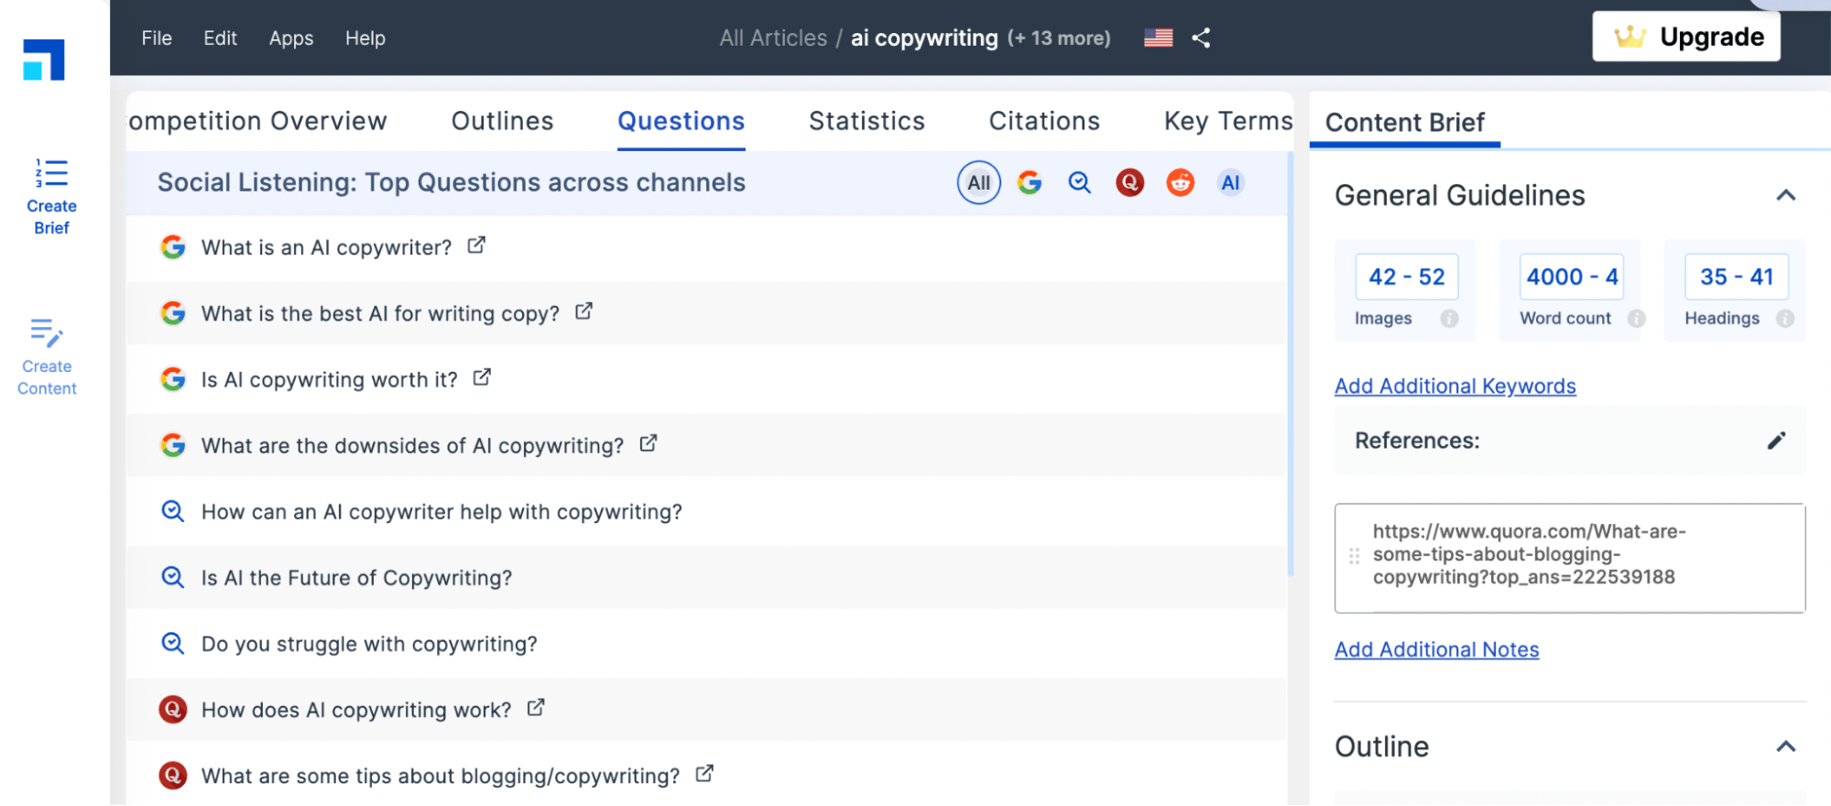Click the share icon in the header
This screenshot has height=806, width=1831.
[1201, 38]
